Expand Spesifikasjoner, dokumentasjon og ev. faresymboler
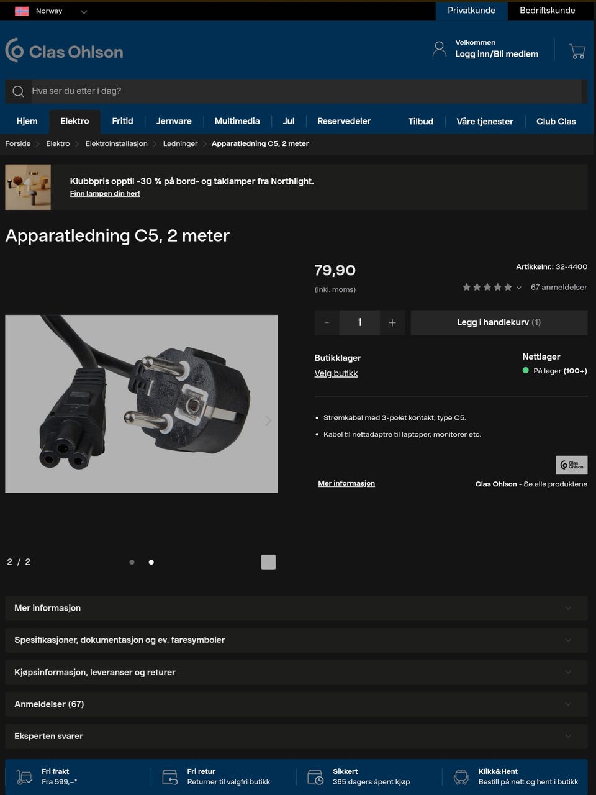 [x=296, y=640]
